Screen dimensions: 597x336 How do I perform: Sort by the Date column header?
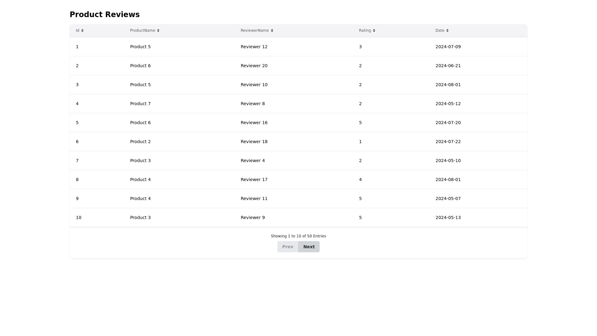click(440, 30)
